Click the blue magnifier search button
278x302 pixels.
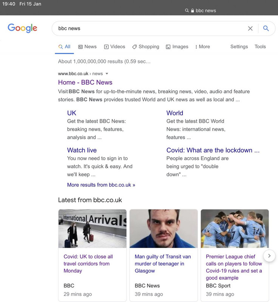(266, 28)
